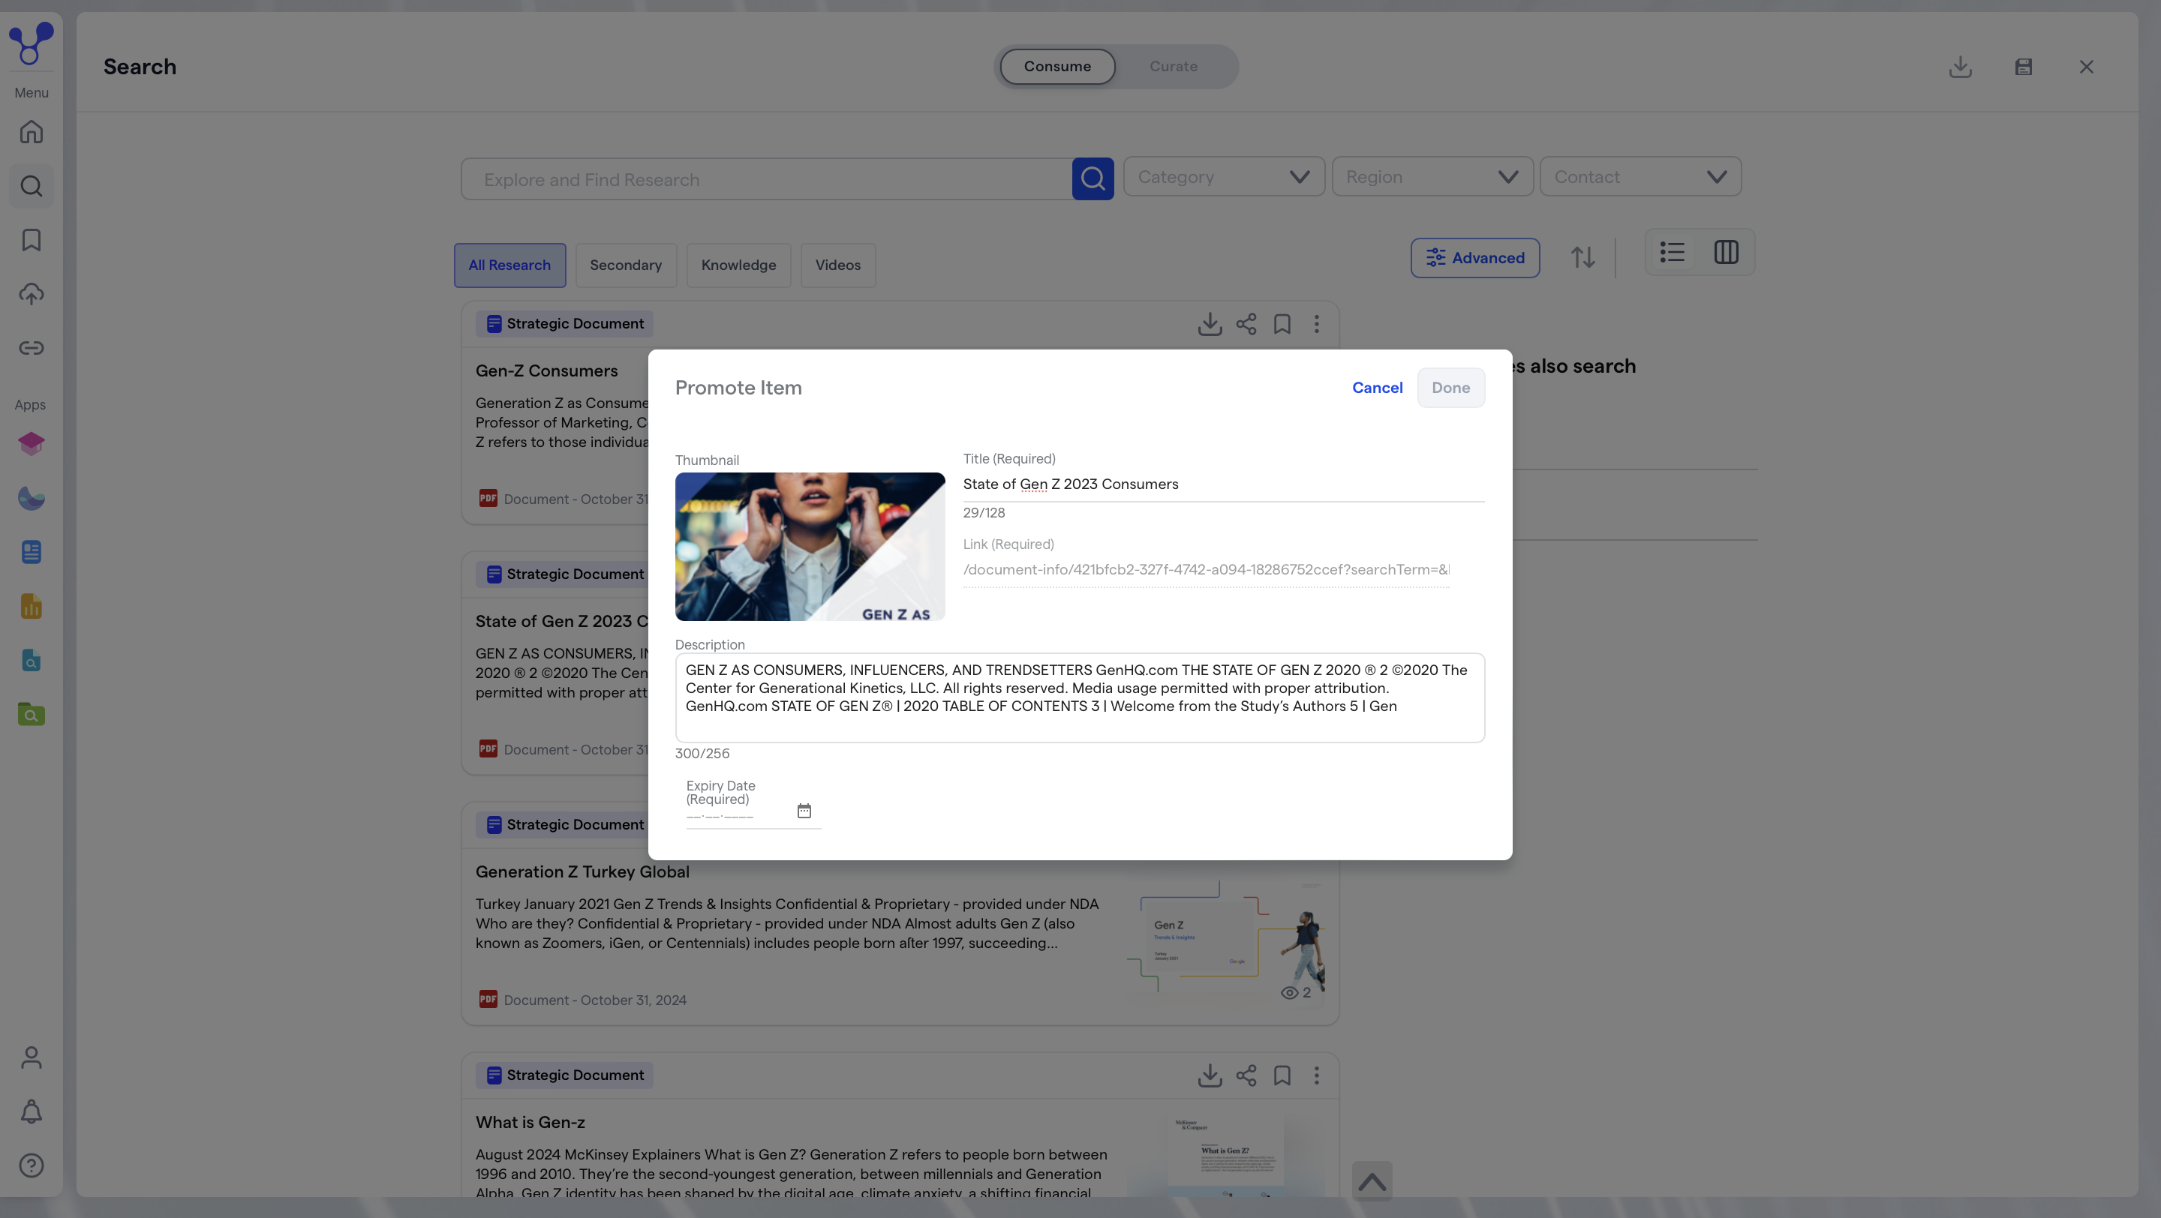Bookmark the What is Gen-z document
The height and width of the screenshot is (1218, 2161).
[1282, 1075]
